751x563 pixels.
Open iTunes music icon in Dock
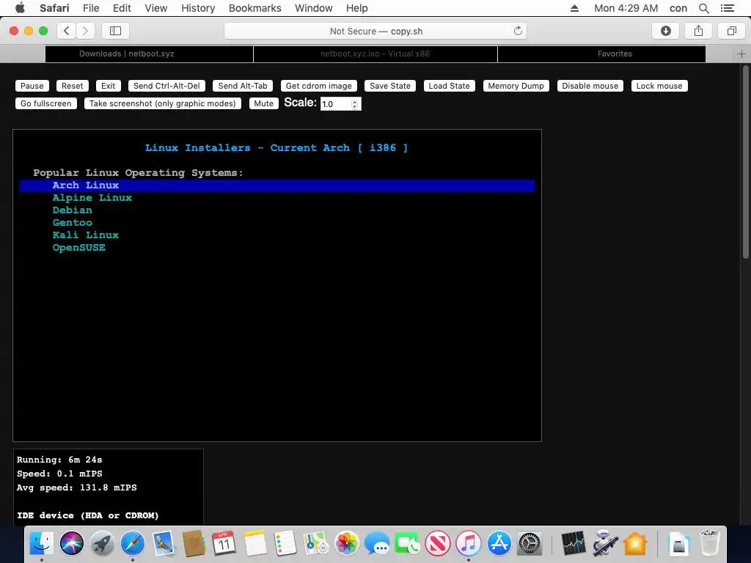[x=468, y=543]
